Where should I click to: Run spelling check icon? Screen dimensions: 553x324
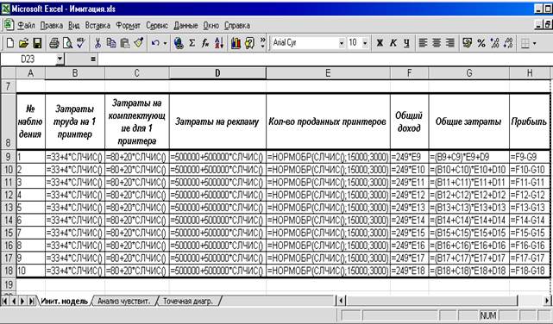pyautogui.click(x=81, y=43)
